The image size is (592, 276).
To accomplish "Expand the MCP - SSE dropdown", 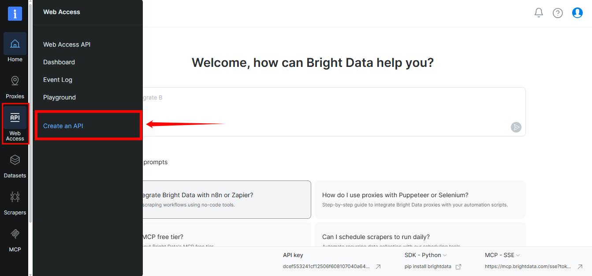I will coord(502,255).
